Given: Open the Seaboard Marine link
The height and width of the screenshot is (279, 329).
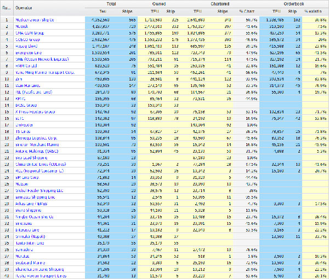Looking at the screenshot, I should pos(30,263).
